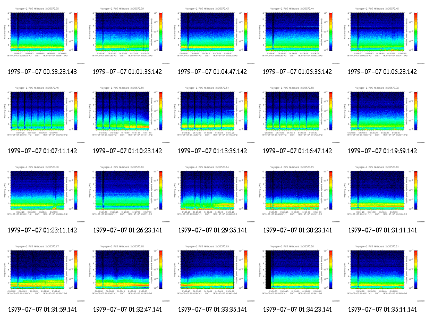
Task: Open the 01:32:47.141 spectrogram thumbnail
Action: [127, 272]
